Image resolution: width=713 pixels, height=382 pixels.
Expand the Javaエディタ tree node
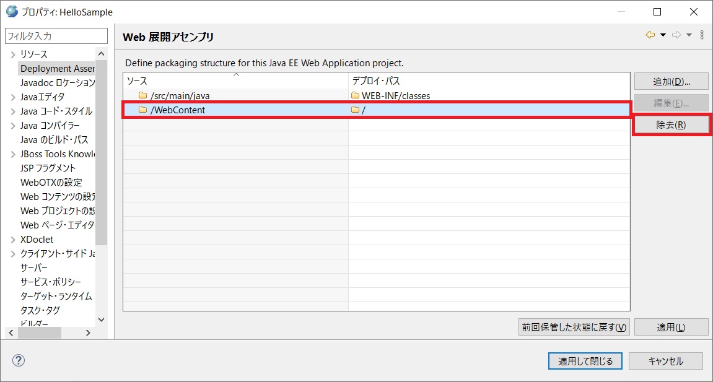(x=12, y=97)
